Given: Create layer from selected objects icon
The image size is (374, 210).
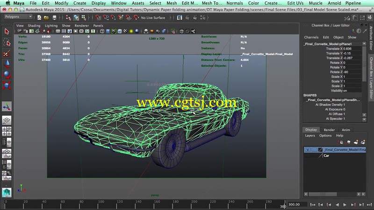Looking at the screenshot, I should (363, 142).
